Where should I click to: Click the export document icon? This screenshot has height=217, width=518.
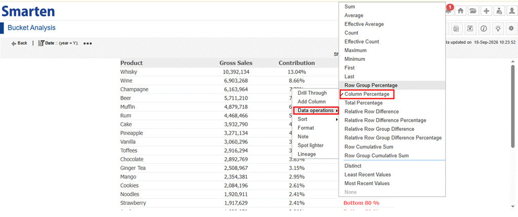coord(456,29)
